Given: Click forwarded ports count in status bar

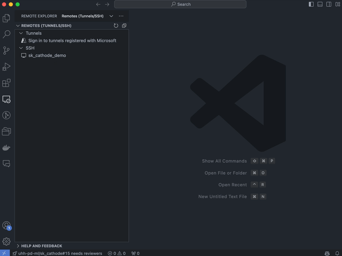Looking at the screenshot, I should 135,253.
